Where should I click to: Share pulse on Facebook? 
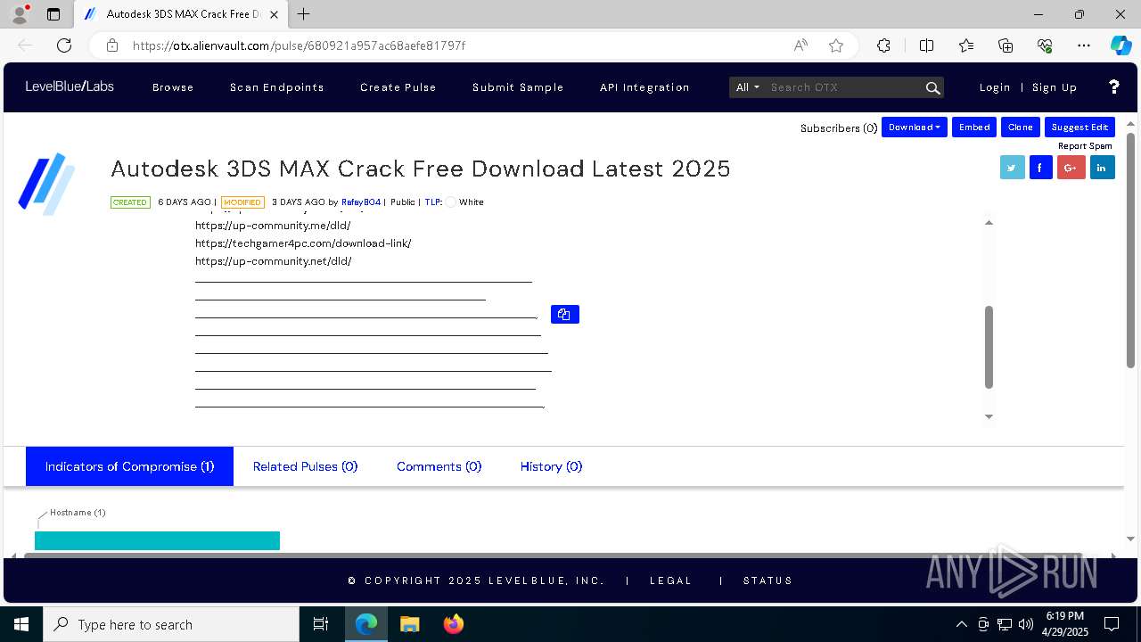[x=1041, y=167]
